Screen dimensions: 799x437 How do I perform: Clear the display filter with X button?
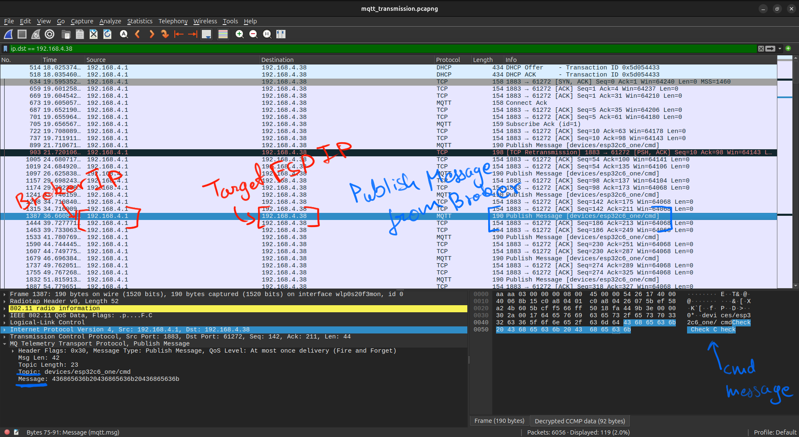click(x=761, y=49)
